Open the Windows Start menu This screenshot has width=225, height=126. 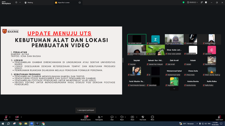click(x=3, y=124)
